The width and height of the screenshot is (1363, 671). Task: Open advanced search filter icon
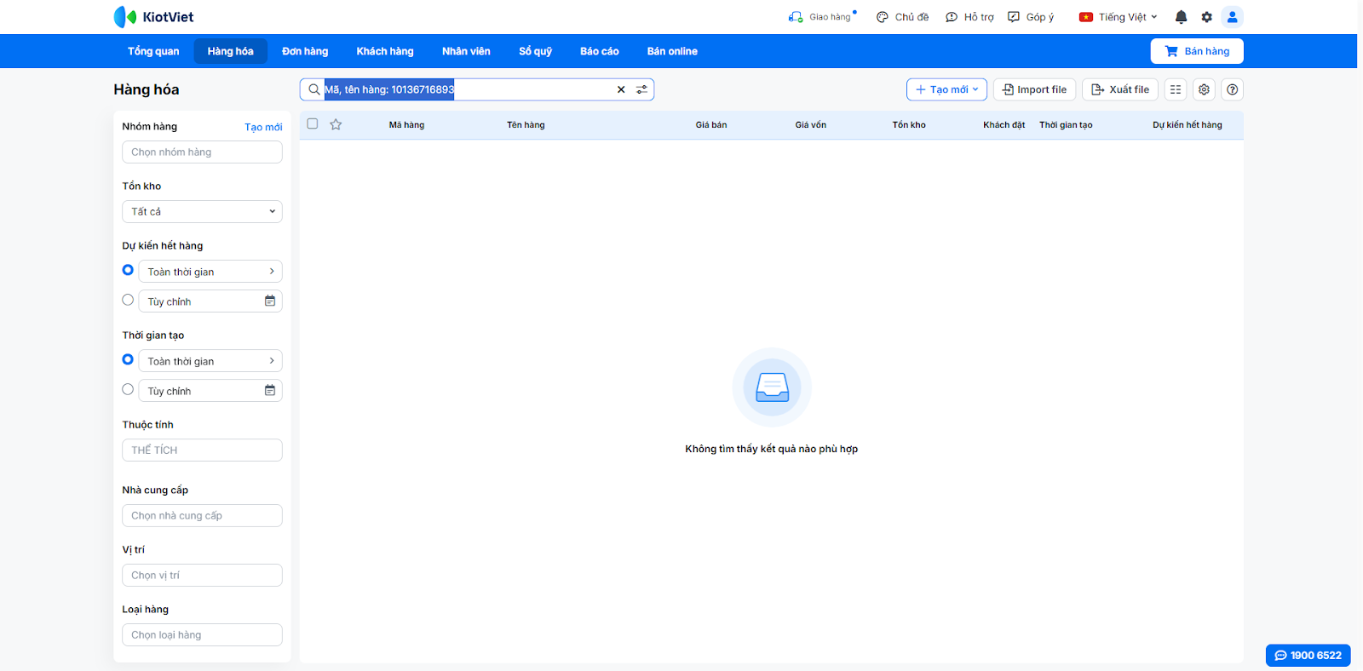tap(641, 89)
